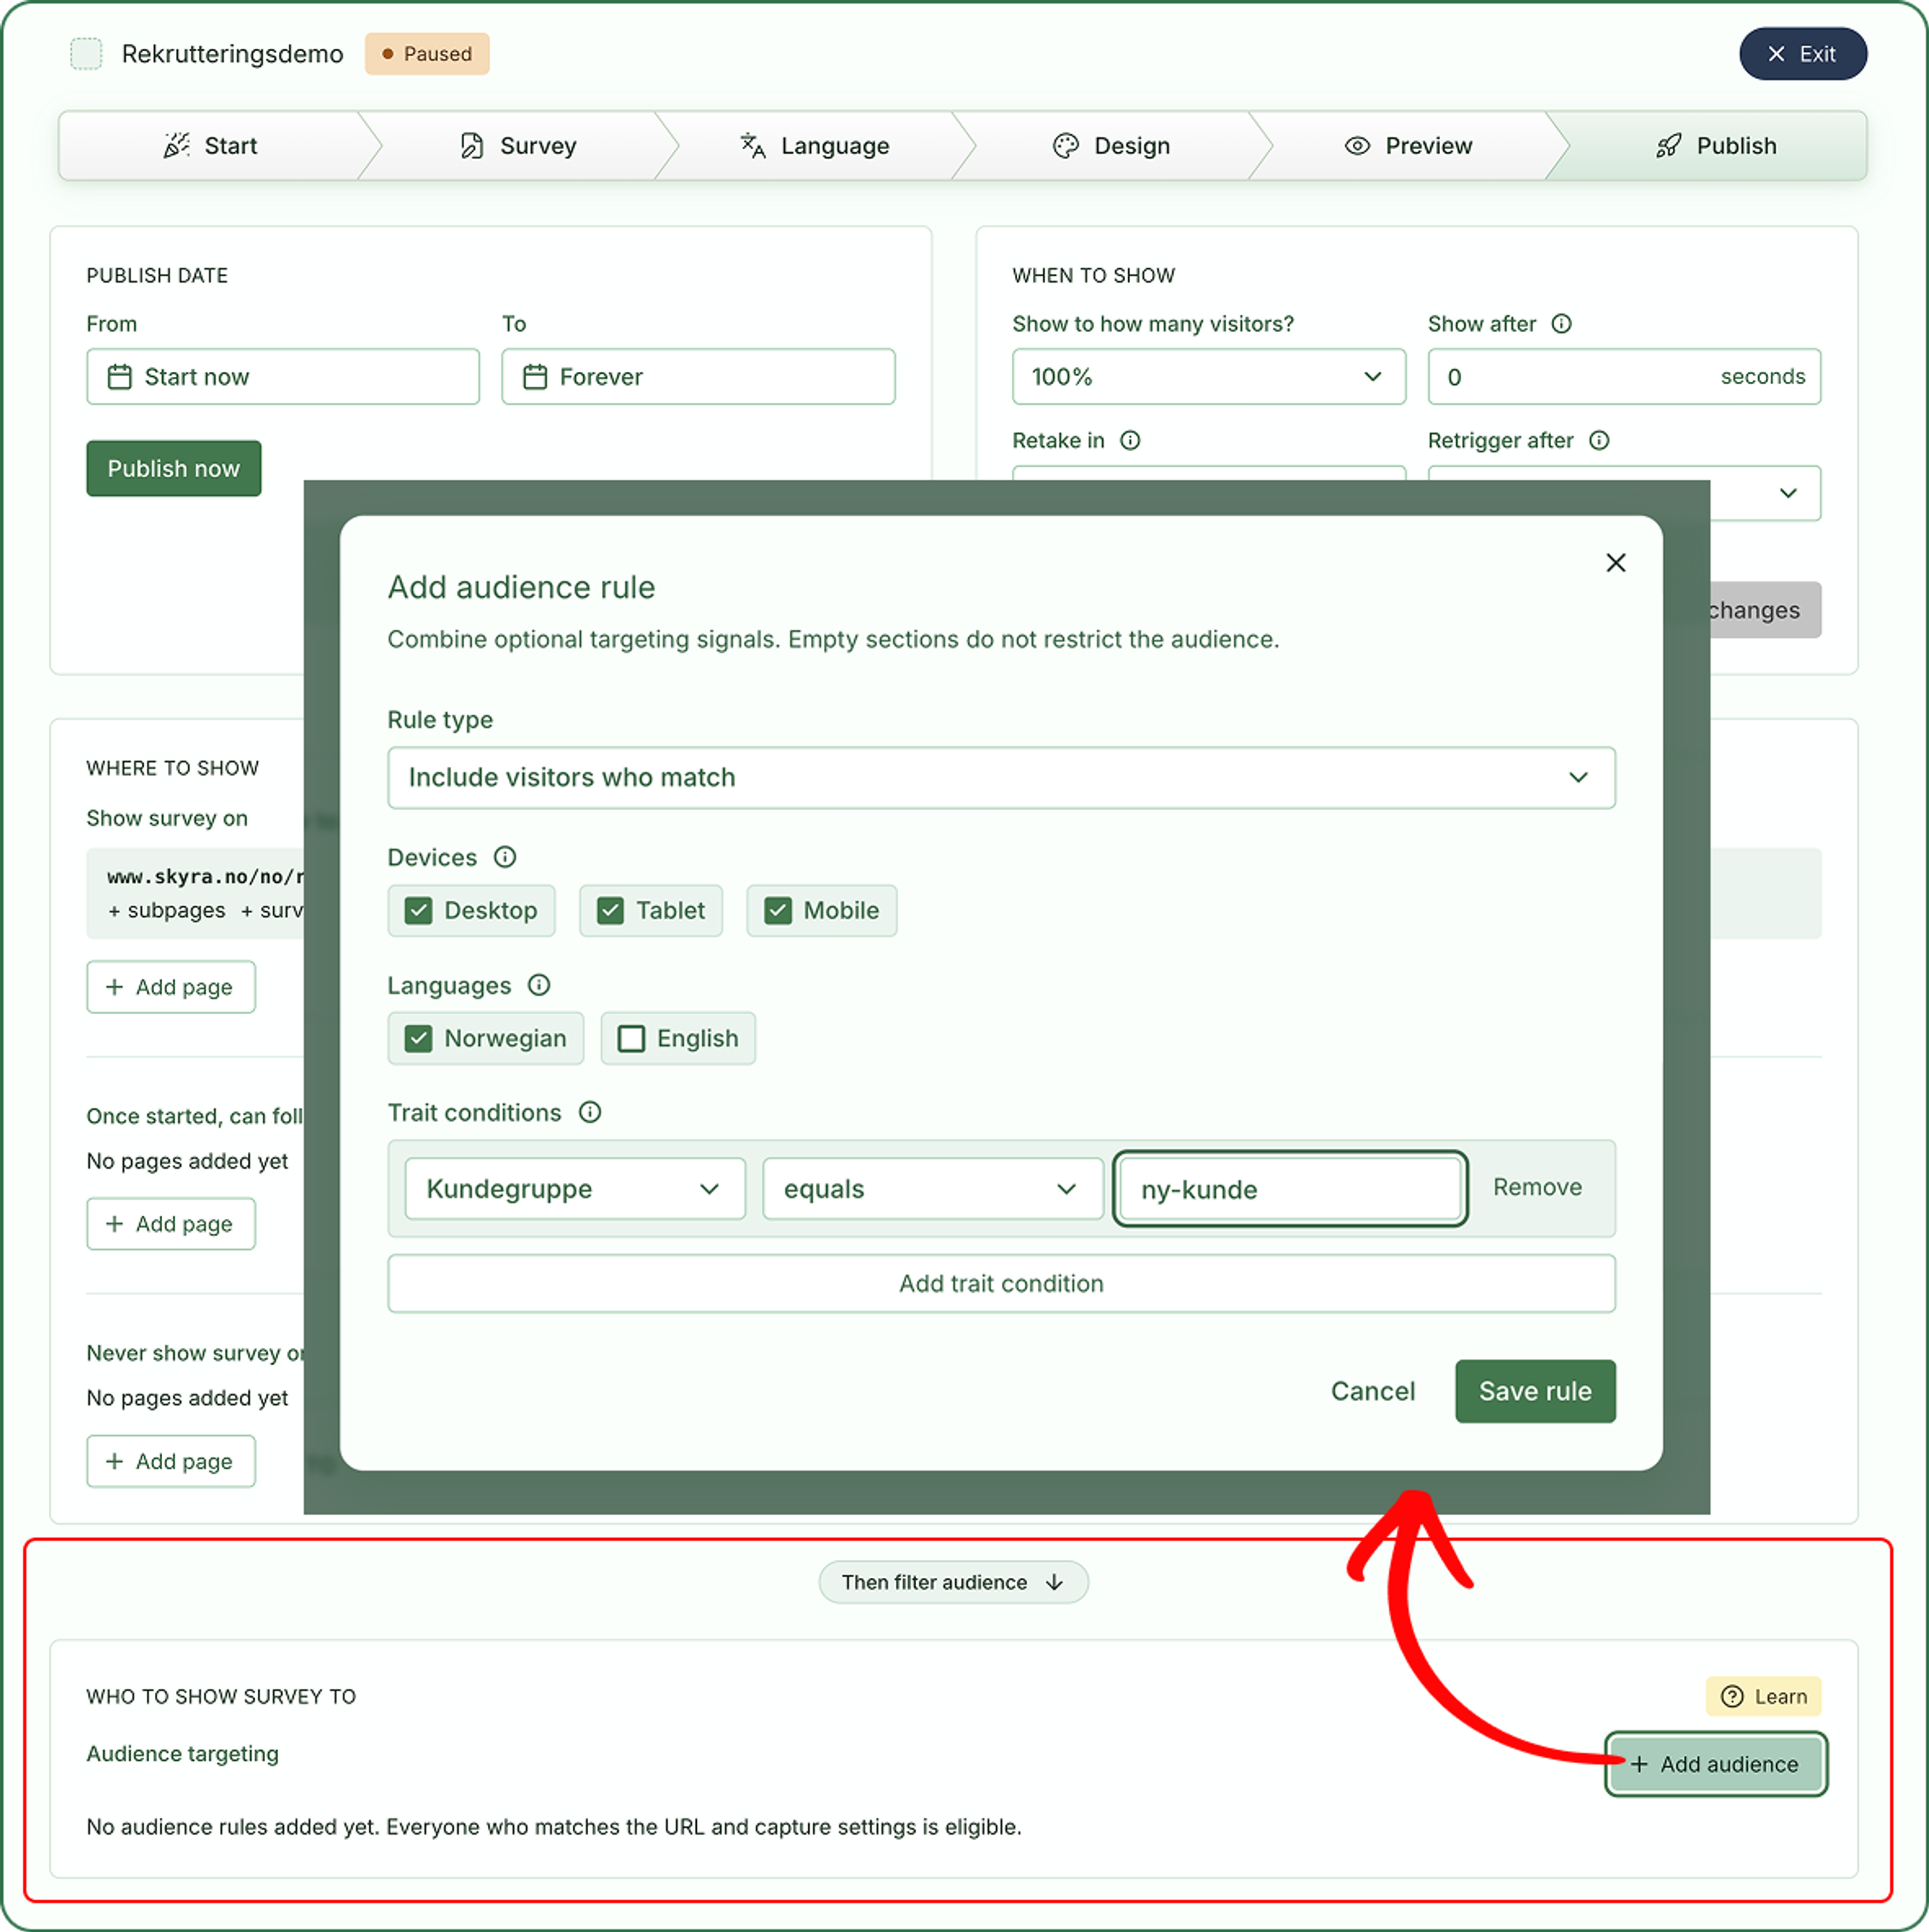Click the down arrow in Then filter audience
The image size is (1929, 1932).
[1054, 1582]
